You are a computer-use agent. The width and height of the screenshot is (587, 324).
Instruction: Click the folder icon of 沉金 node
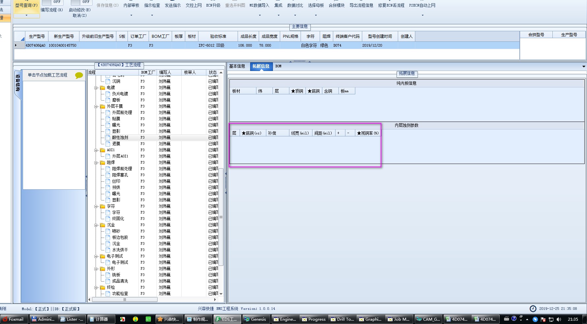click(103, 225)
